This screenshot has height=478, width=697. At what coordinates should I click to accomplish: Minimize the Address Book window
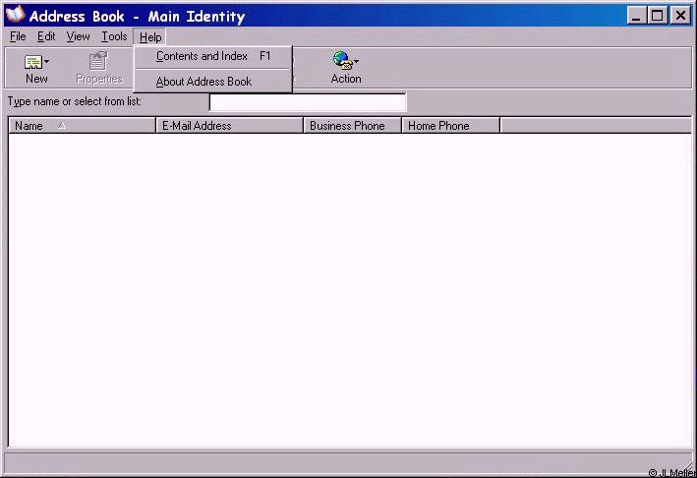(x=638, y=16)
